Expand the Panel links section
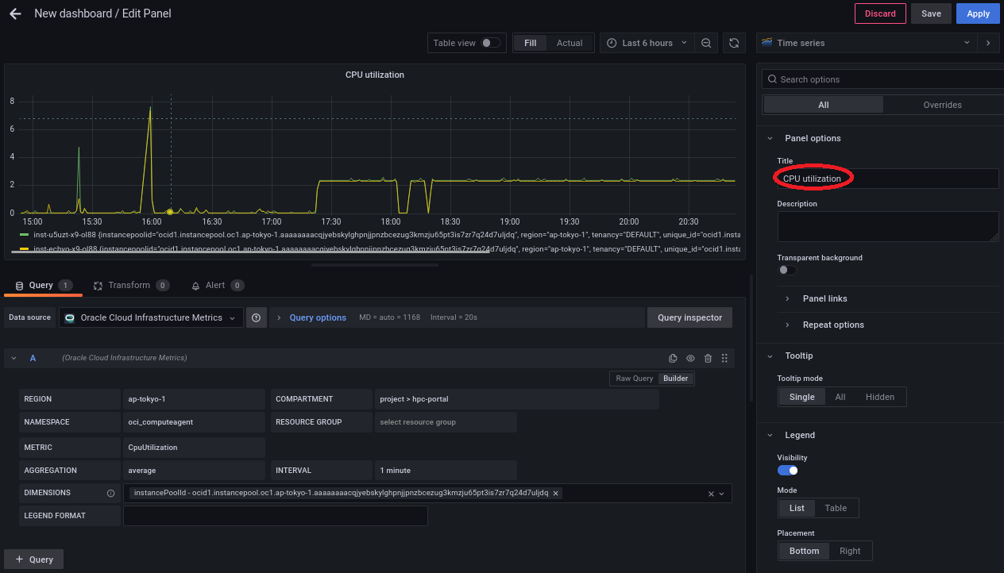The image size is (1004, 573). [x=824, y=298]
